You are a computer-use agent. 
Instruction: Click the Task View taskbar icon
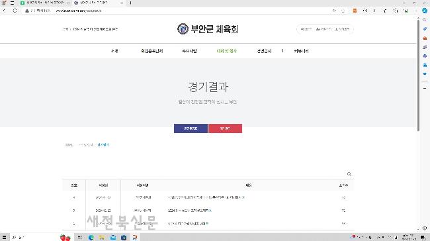79,238
